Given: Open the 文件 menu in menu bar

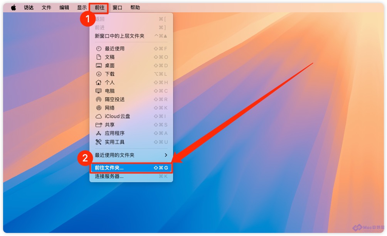Looking at the screenshot, I should 46,8.
